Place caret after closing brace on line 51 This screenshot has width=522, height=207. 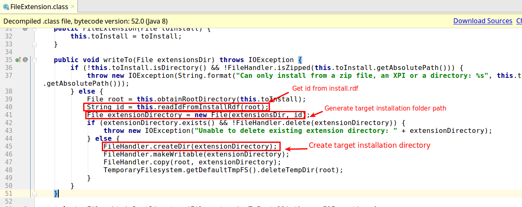coord(59,193)
